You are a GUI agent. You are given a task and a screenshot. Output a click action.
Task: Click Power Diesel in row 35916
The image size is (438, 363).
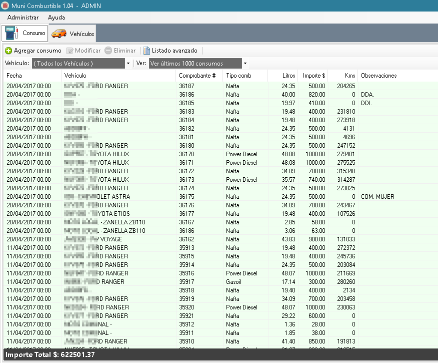241,273
